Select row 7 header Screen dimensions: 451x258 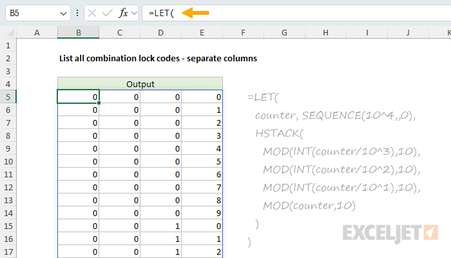[8, 123]
